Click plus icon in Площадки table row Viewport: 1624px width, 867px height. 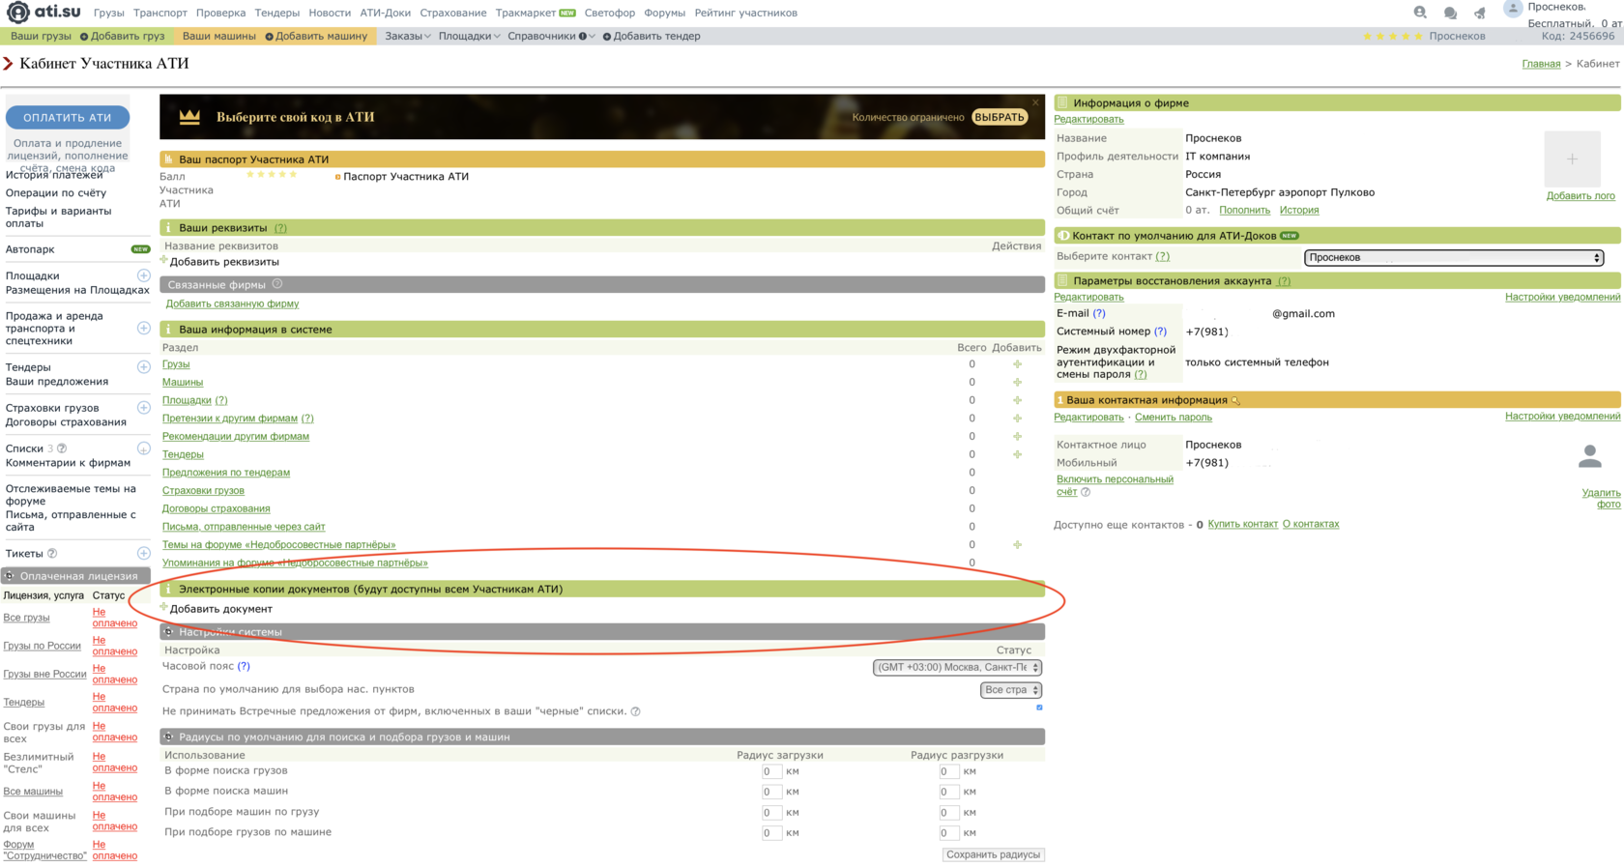(x=1017, y=400)
